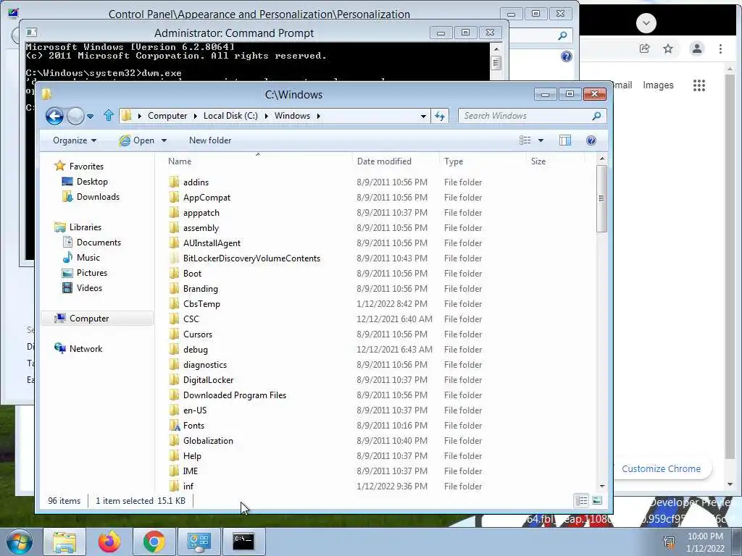Viewport: 742px width, 556px height.
Task: Bookmark the page with Chrome star
Action: coord(668,49)
